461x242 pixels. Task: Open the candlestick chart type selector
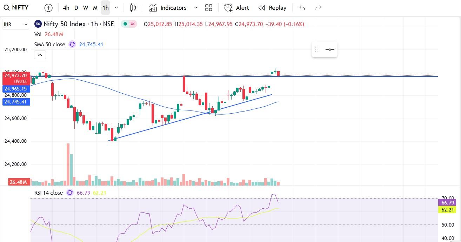coord(133,8)
